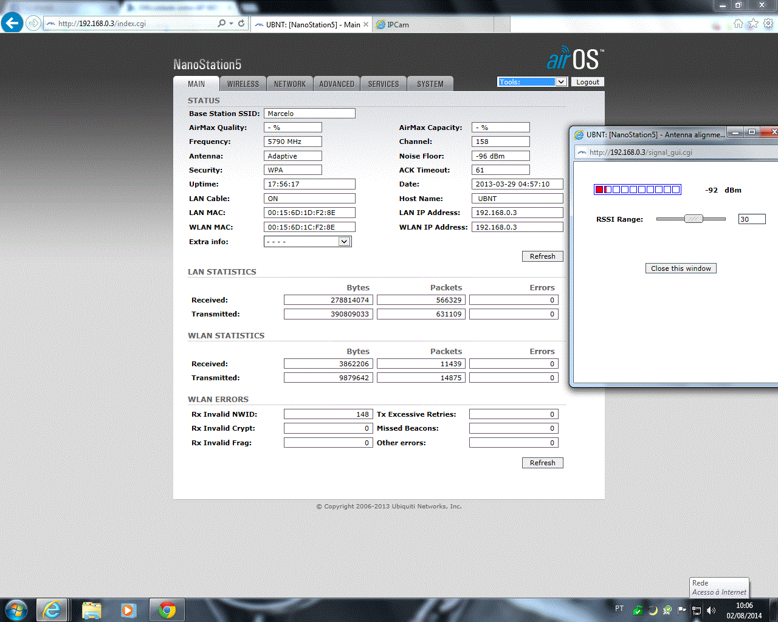Screen dimensions: 778x622
Task: Expand the Extra info dropdown
Action: (308, 242)
